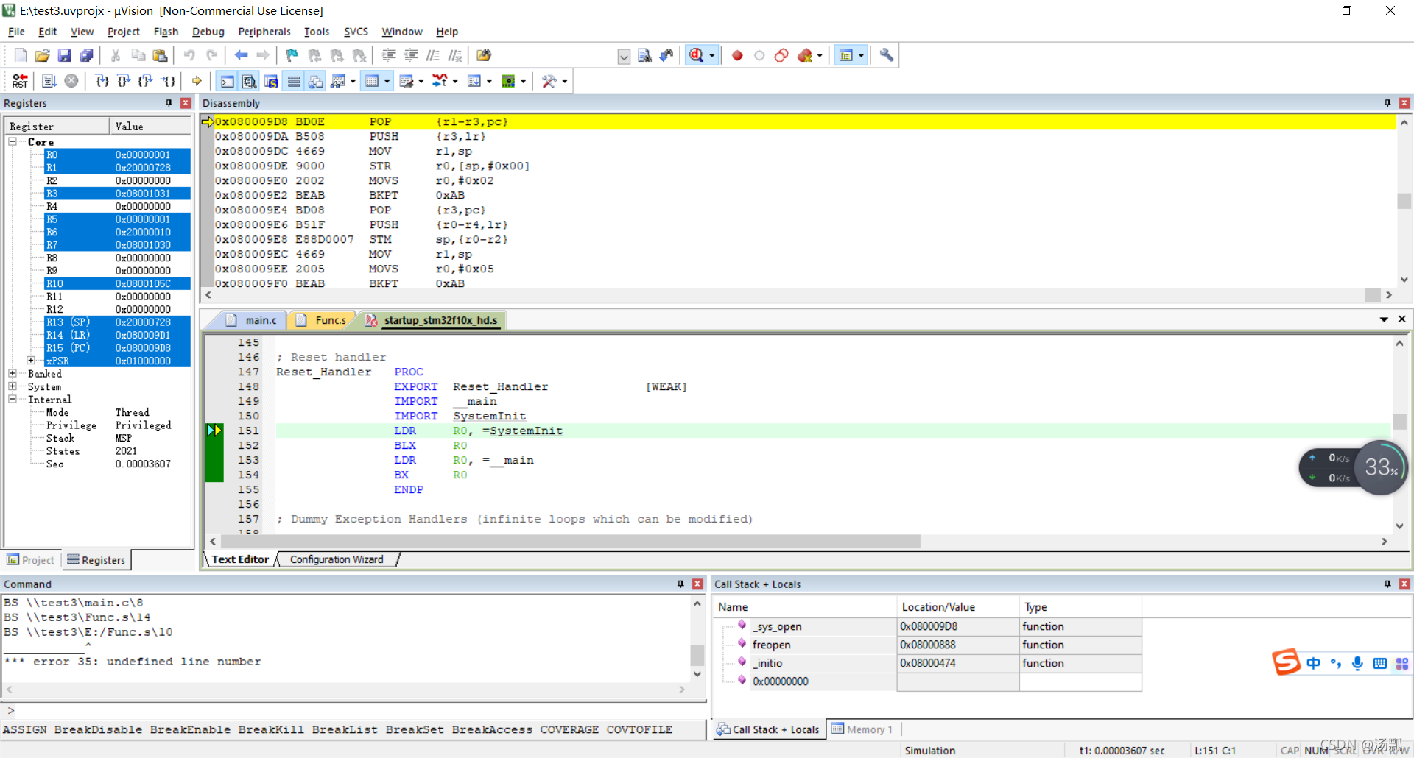The height and width of the screenshot is (758, 1414).
Task: Open the Flash menu
Action: (x=166, y=32)
